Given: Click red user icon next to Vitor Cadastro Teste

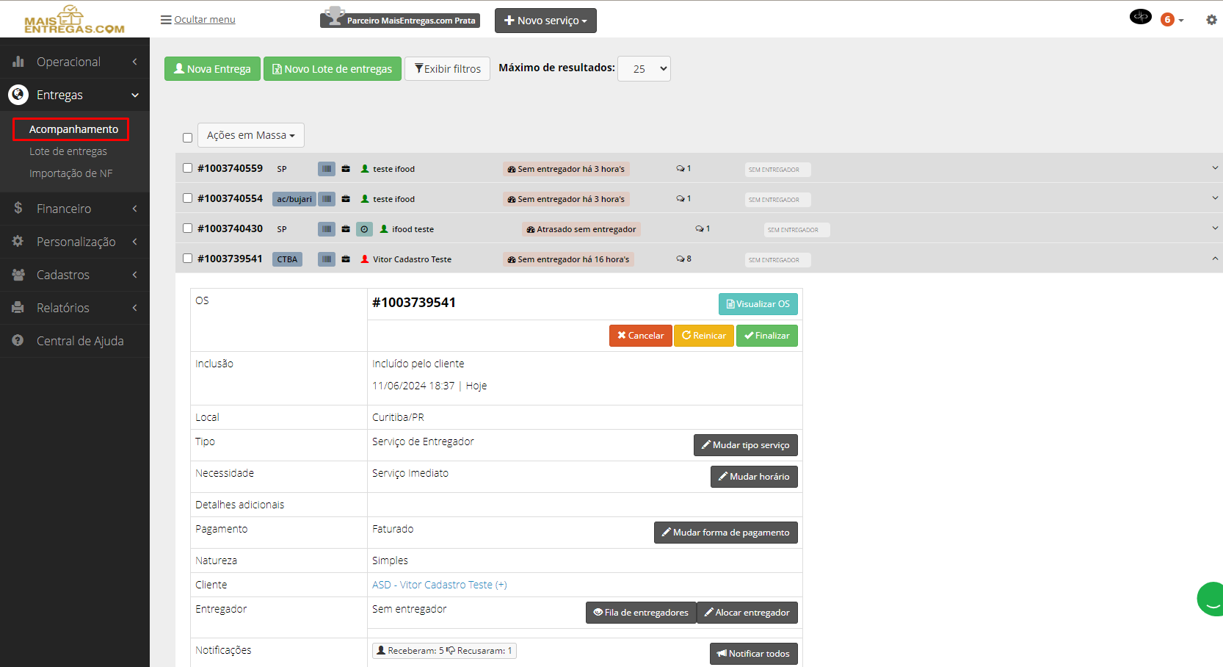Looking at the screenshot, I should coord(365,259).
